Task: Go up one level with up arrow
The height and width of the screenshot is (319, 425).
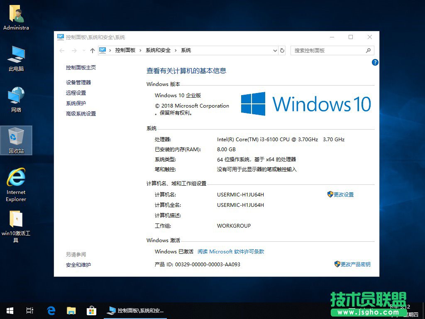Action: tap(93, 50)
